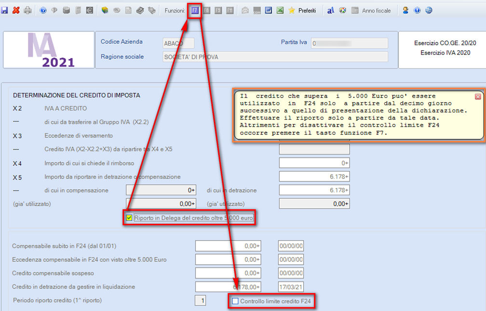Click the X4 rimborso amount field
486x311 pixels.
[x=314, y=163]
